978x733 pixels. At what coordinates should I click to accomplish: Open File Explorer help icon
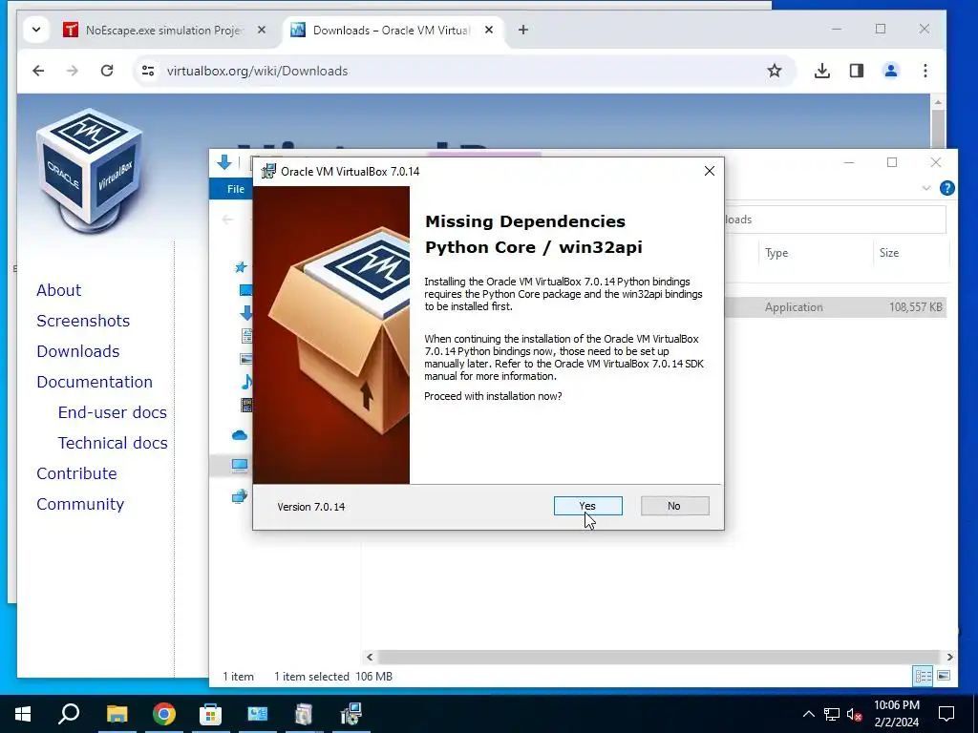(946, 188)
